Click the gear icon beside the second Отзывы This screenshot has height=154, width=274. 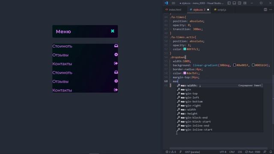coord(116,81)
